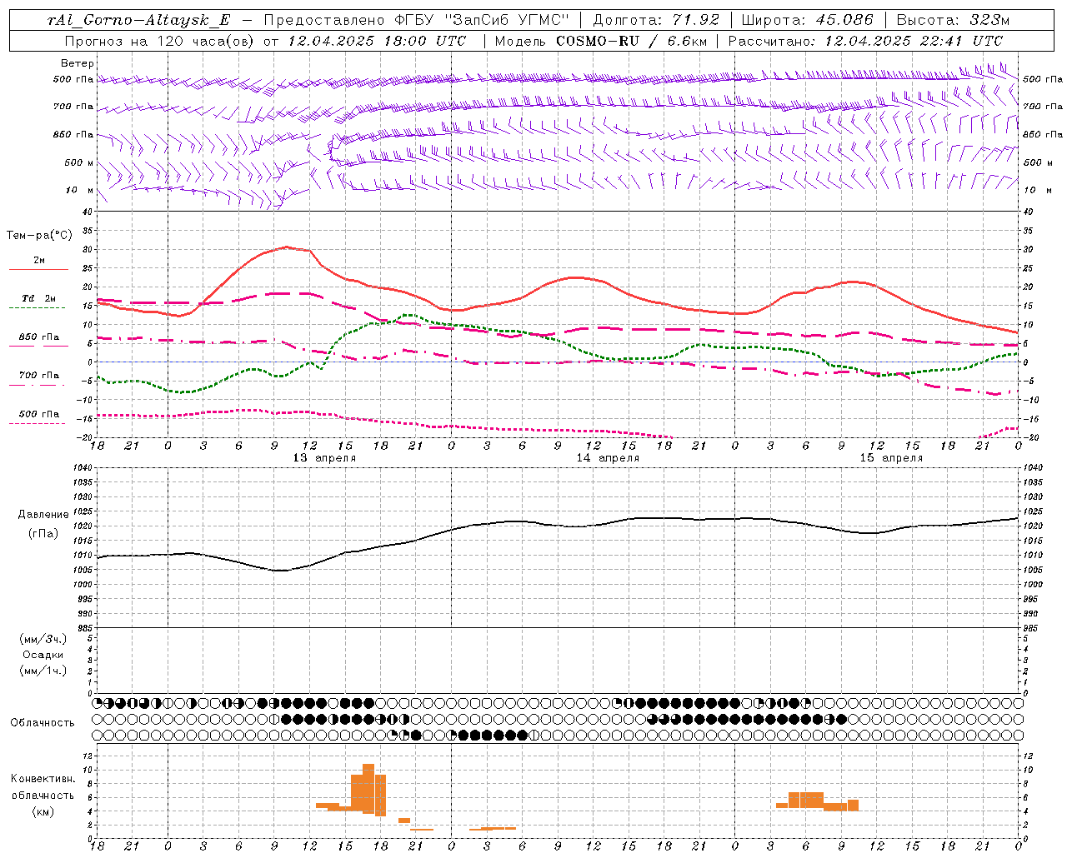
Task: Click the station name rAl_Gorno-Altaysk_E
Action: coord(138,20)
